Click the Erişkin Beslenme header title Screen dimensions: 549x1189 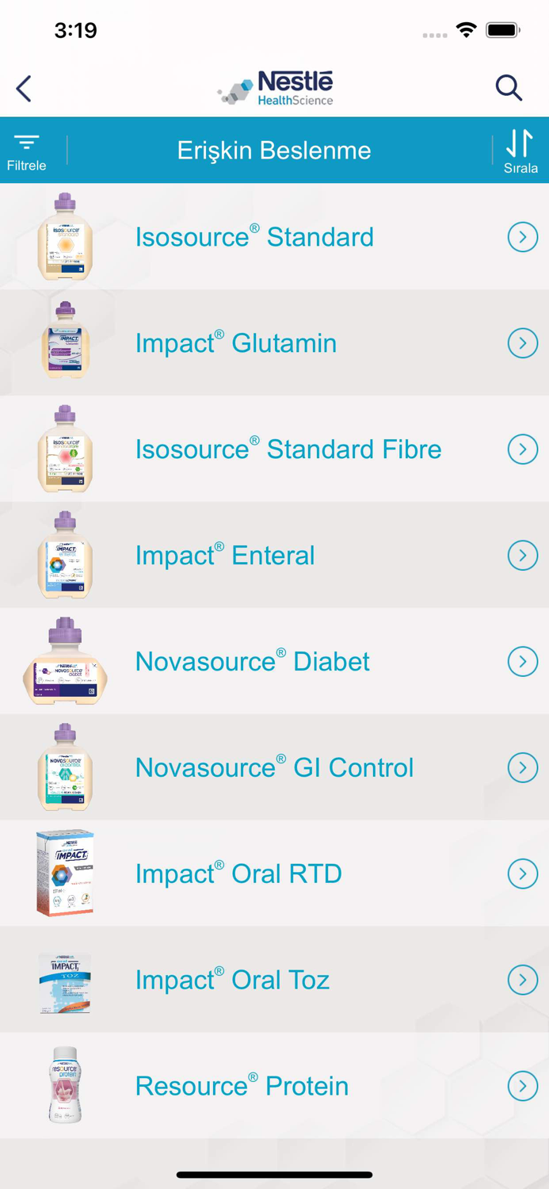click(274, 151)
